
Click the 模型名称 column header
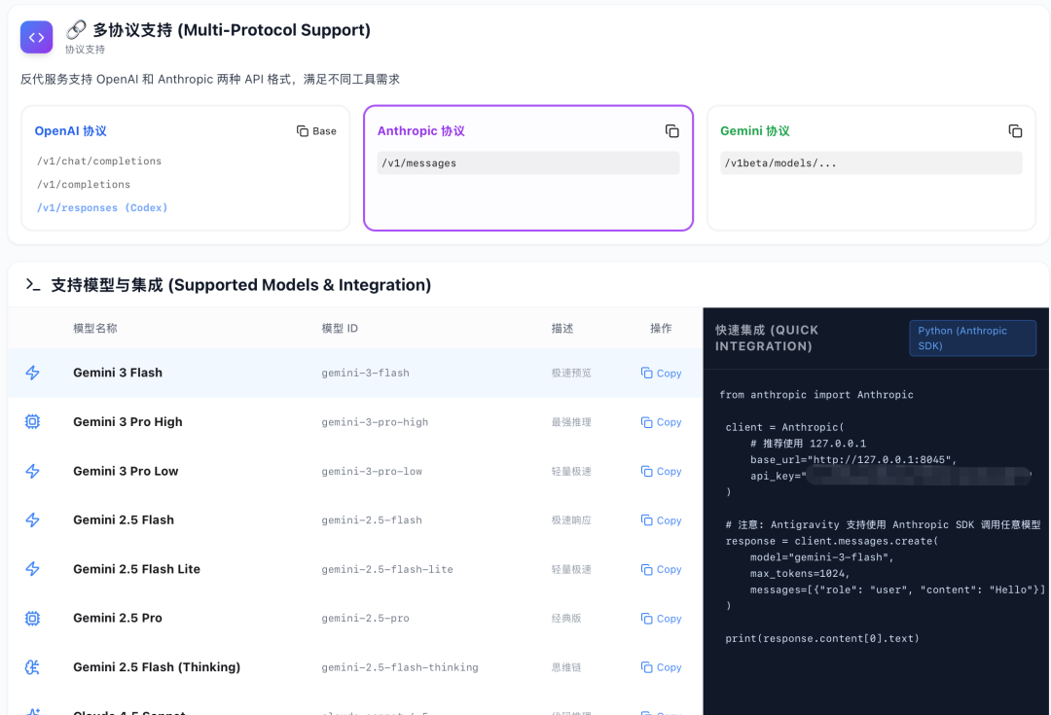95,329
